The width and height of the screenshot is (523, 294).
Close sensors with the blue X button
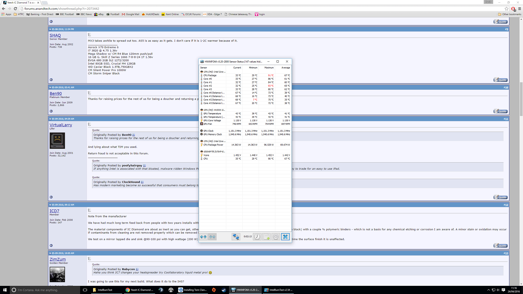[285, 237]
